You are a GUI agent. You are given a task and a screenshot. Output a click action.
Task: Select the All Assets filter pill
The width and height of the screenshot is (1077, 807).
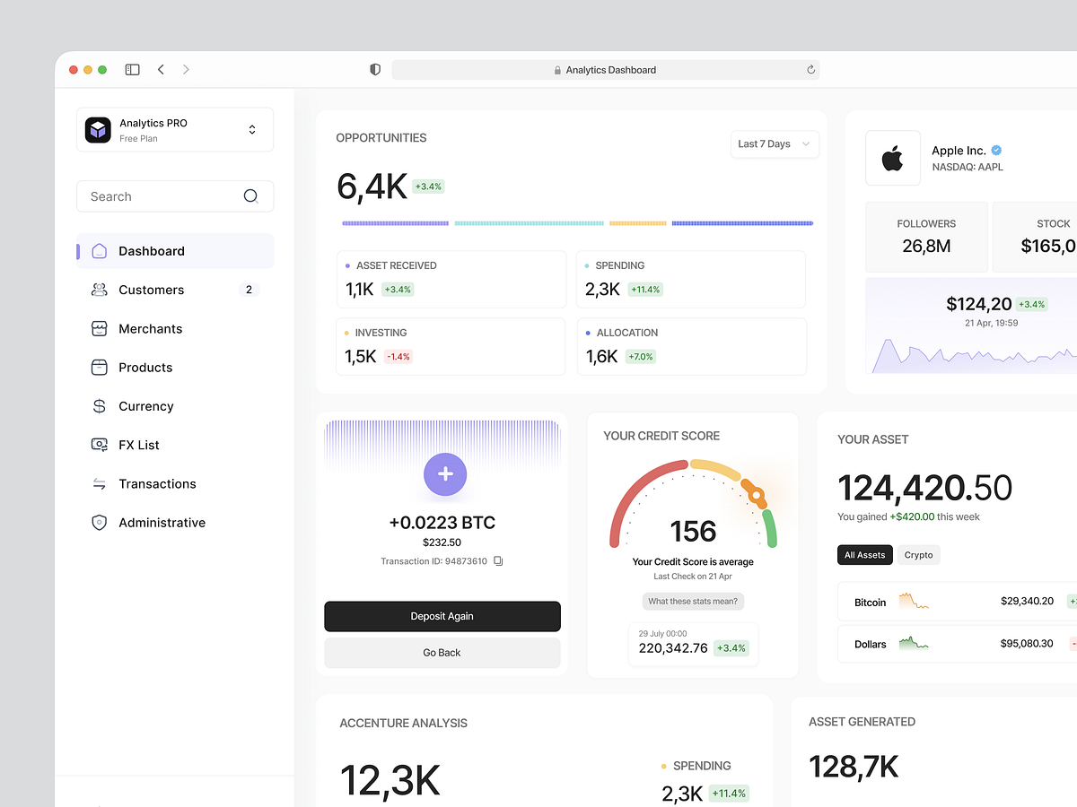pyautogui.click(x=864, y=555)
